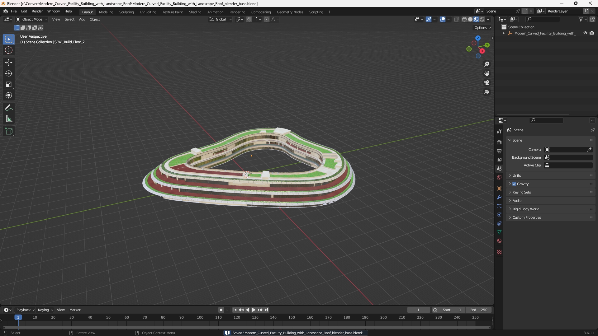This screenshot has width=598, height=336.
Task: Expand the Units panel
Action: [551, 175]
